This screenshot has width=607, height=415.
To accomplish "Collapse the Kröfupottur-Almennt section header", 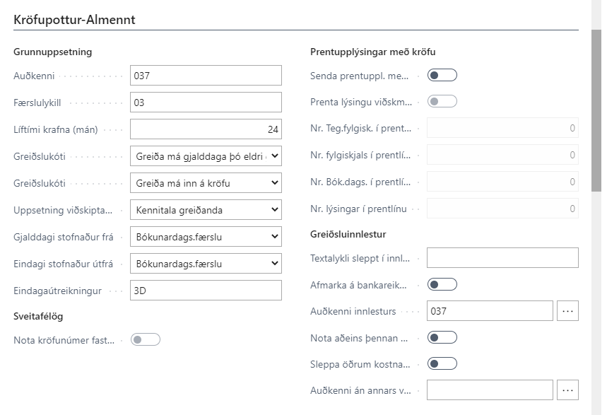I will click(x=75, y=20).
